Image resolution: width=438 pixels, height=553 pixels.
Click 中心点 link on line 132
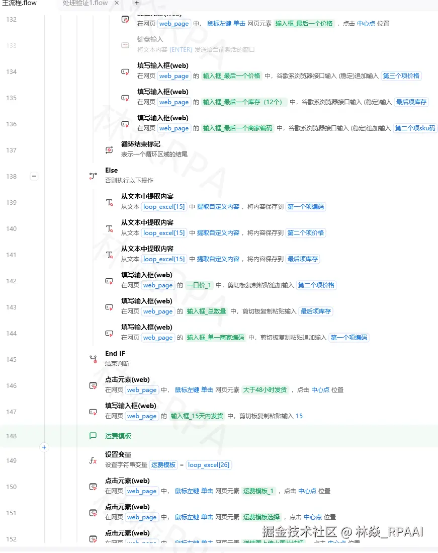pos(366,24)
